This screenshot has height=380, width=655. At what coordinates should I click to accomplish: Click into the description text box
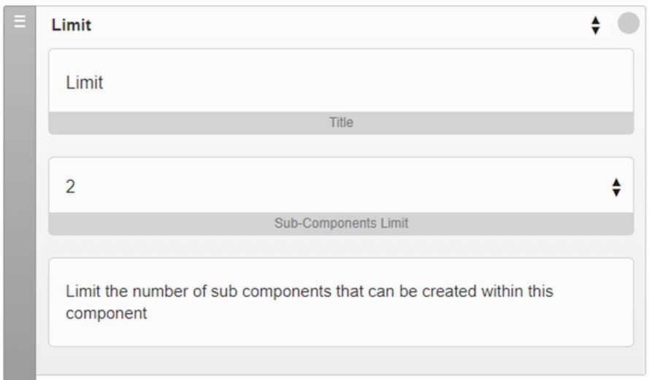341,302
